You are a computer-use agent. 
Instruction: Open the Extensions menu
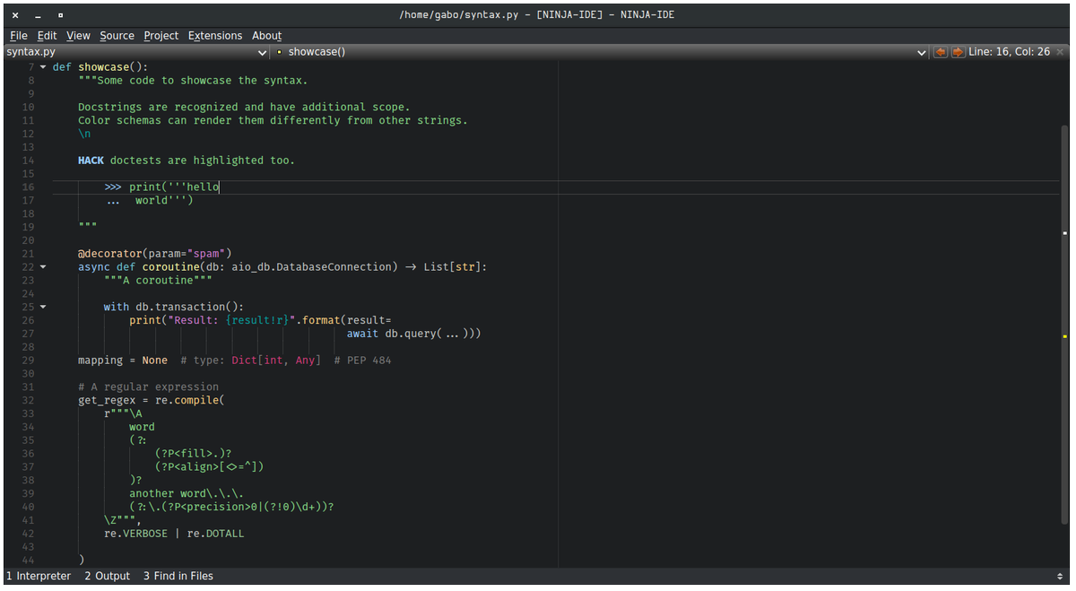(x=215, y=36)
